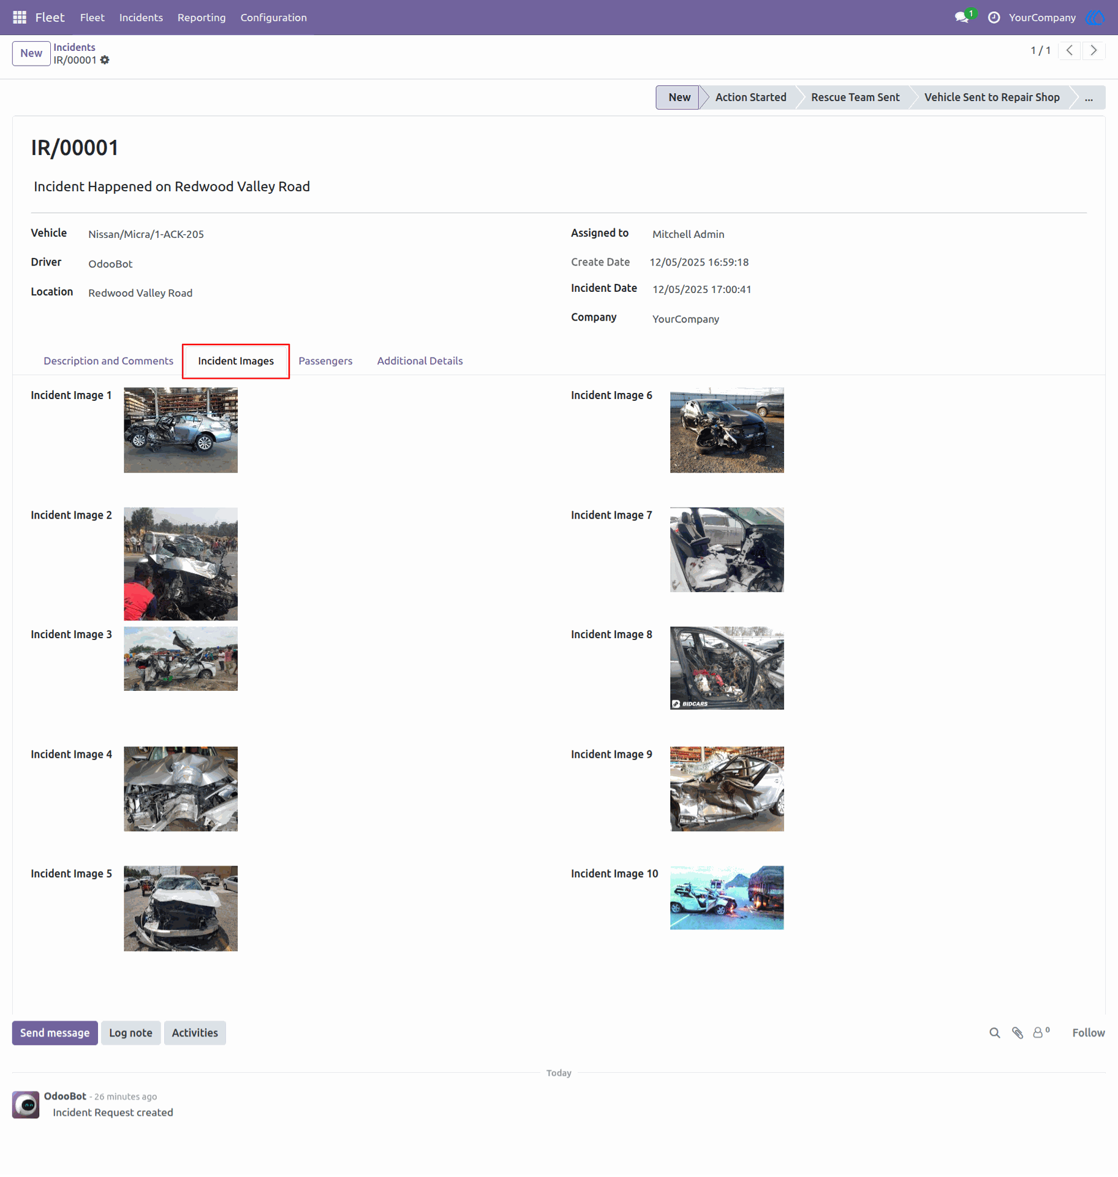1118x1177 pixels.
Task: Open the Fleet menu
Action: point(92,17)
